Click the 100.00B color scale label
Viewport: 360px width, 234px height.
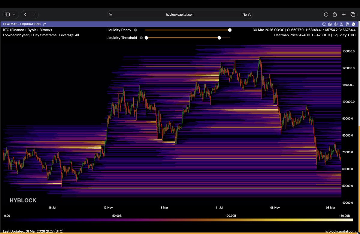(231, 216)
